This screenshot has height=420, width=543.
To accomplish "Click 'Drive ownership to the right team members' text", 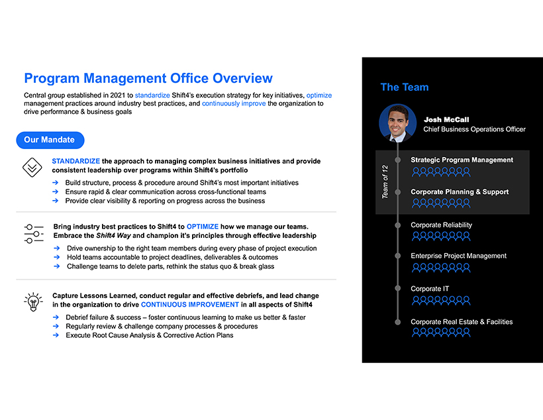I will point(192,248).
